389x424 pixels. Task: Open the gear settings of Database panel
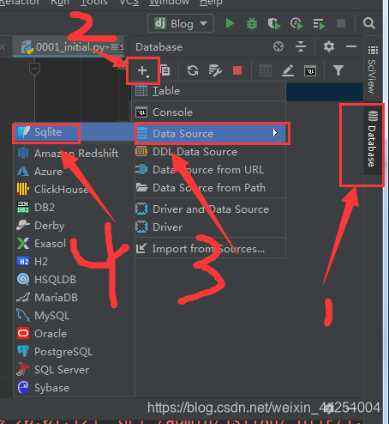(329, 46)
